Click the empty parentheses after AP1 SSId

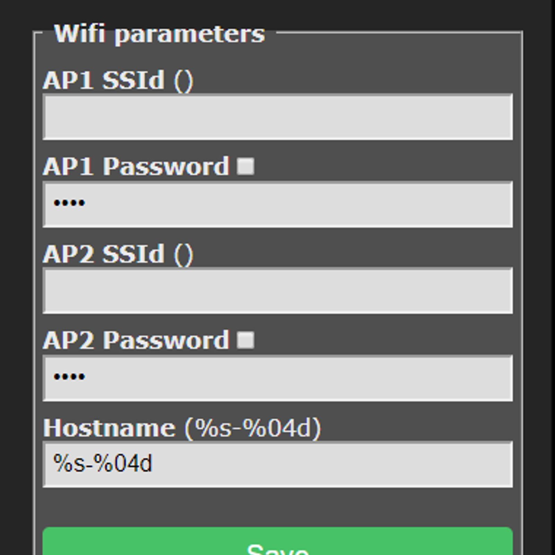(183, 81)
